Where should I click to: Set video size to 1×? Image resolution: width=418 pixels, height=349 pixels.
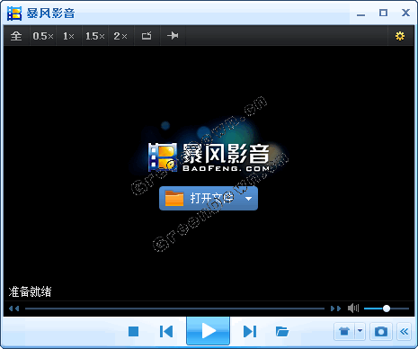(68, 36)
